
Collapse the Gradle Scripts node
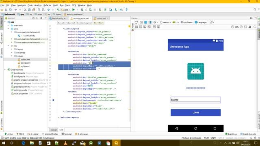5,69
